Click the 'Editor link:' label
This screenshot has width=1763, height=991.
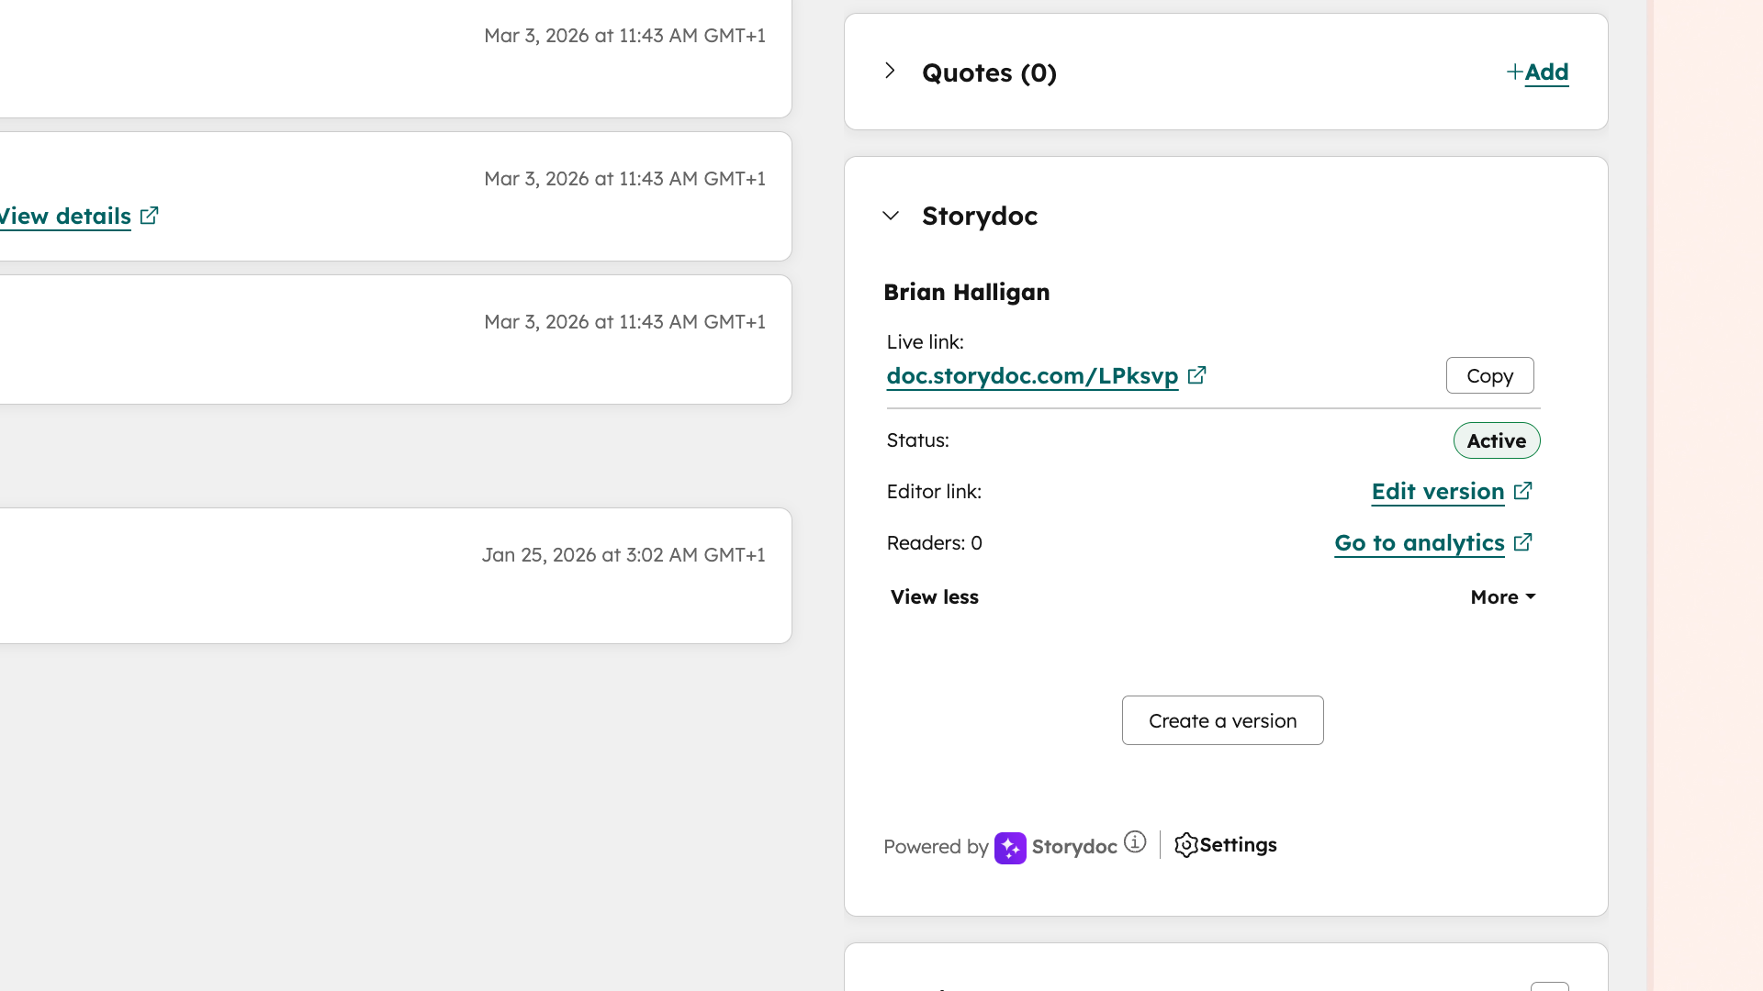[x=934, y=492]
